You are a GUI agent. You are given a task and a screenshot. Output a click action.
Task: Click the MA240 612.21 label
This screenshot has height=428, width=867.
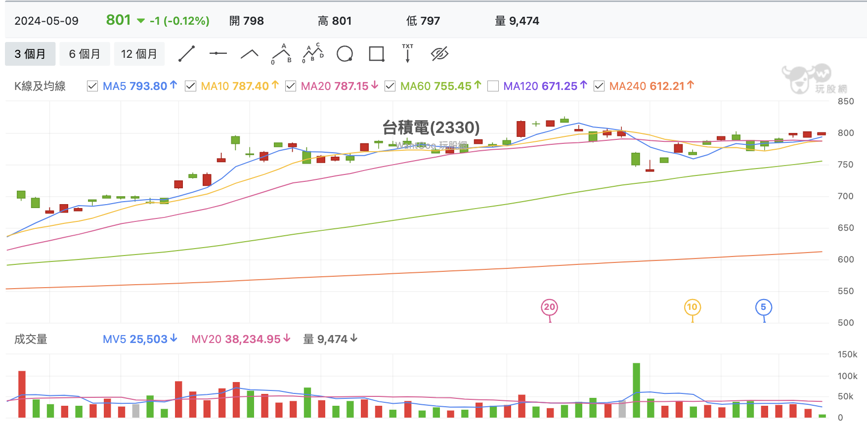(x=651, y=86)
